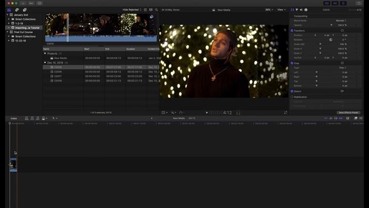The width and height of the screenshot is (369, 208).
Task: Play the viewer with the play button
Action: coord(206,113)
